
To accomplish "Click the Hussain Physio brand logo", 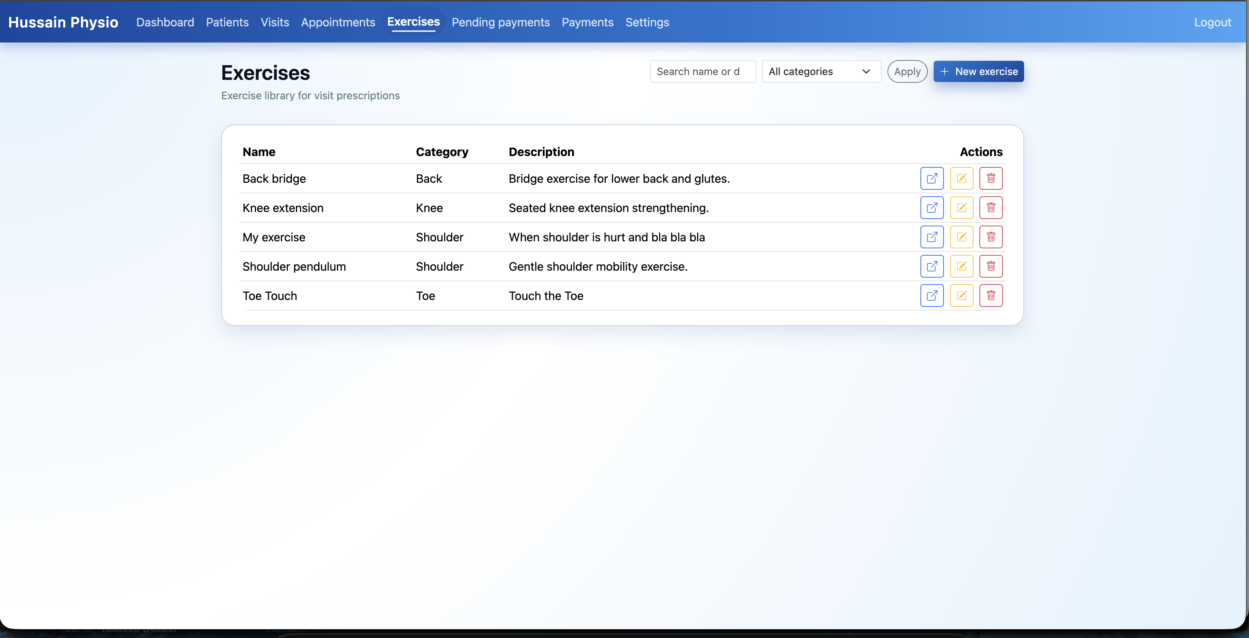I will point(63,22).
